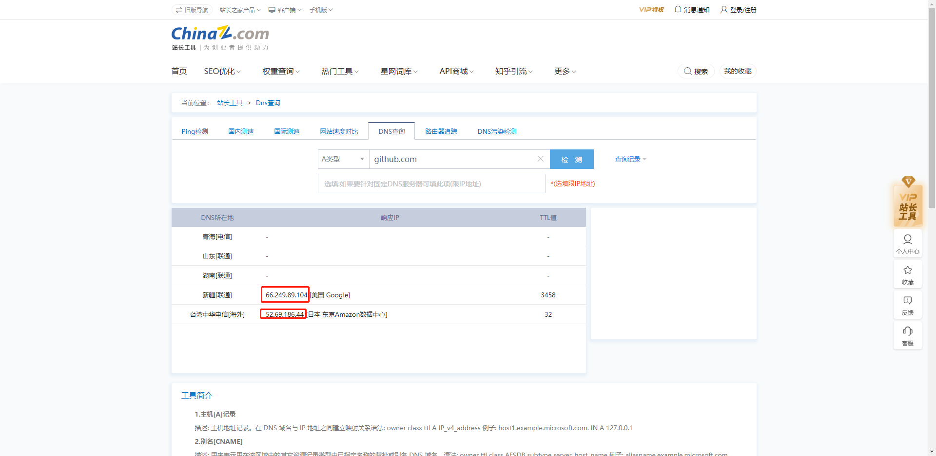The image size is (936, 456).
Task: Click the 响应IP column header
Action: click(390, 218)
